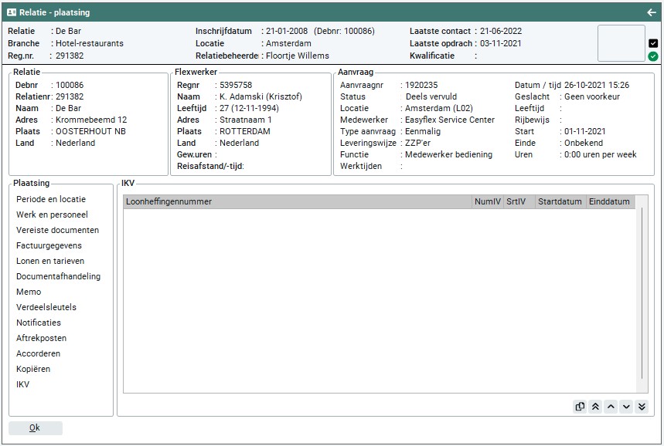Toggle the black checkbox beside photo box
The height and width of the screenshot is (446, 664).
point(653,43)
